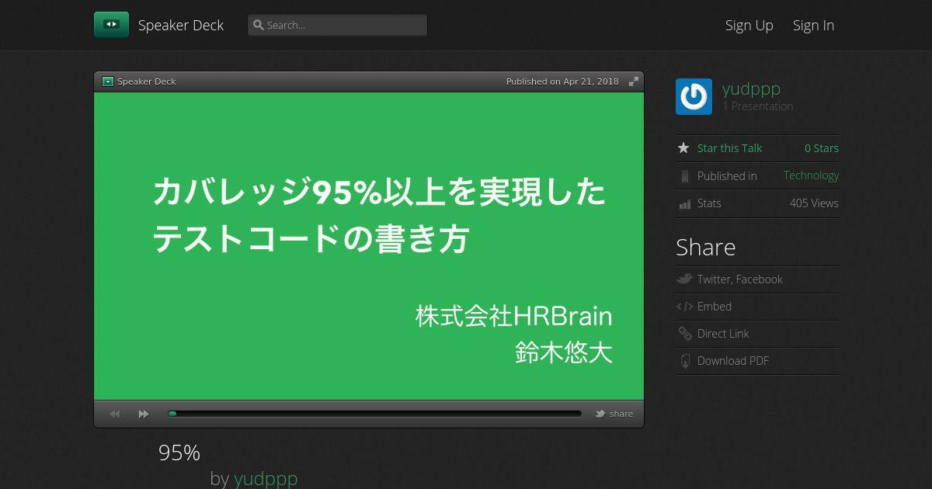This screenshot has height=489, width=932.
Task: Click the magnifier icon in search box
Action: [x=259, y=25]
